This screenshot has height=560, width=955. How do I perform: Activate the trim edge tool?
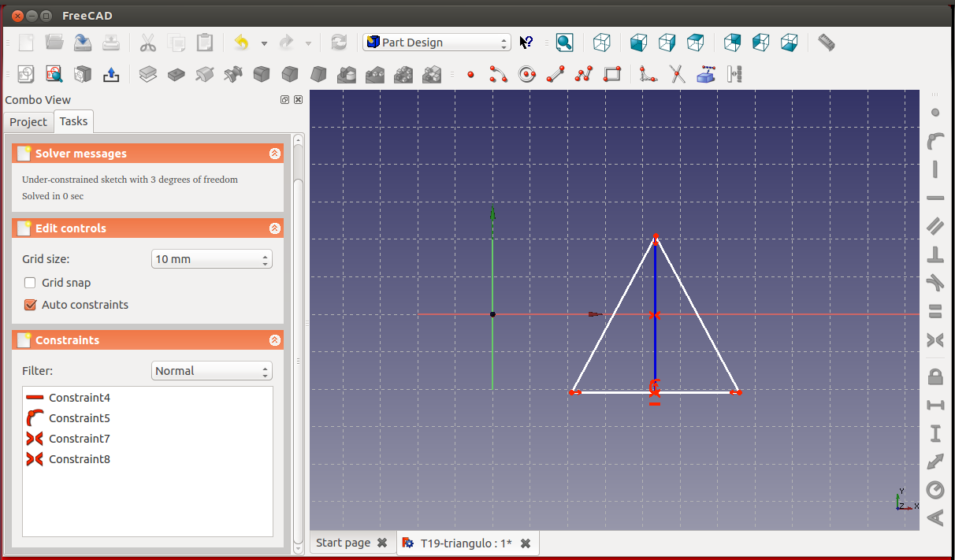point(677,74)
